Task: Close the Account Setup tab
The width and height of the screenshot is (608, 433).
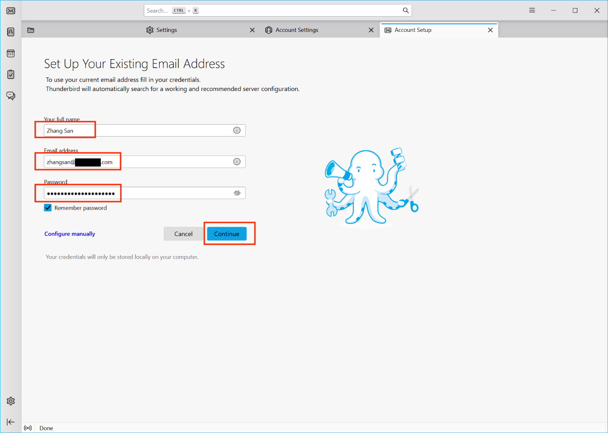Action: (490, 30)
